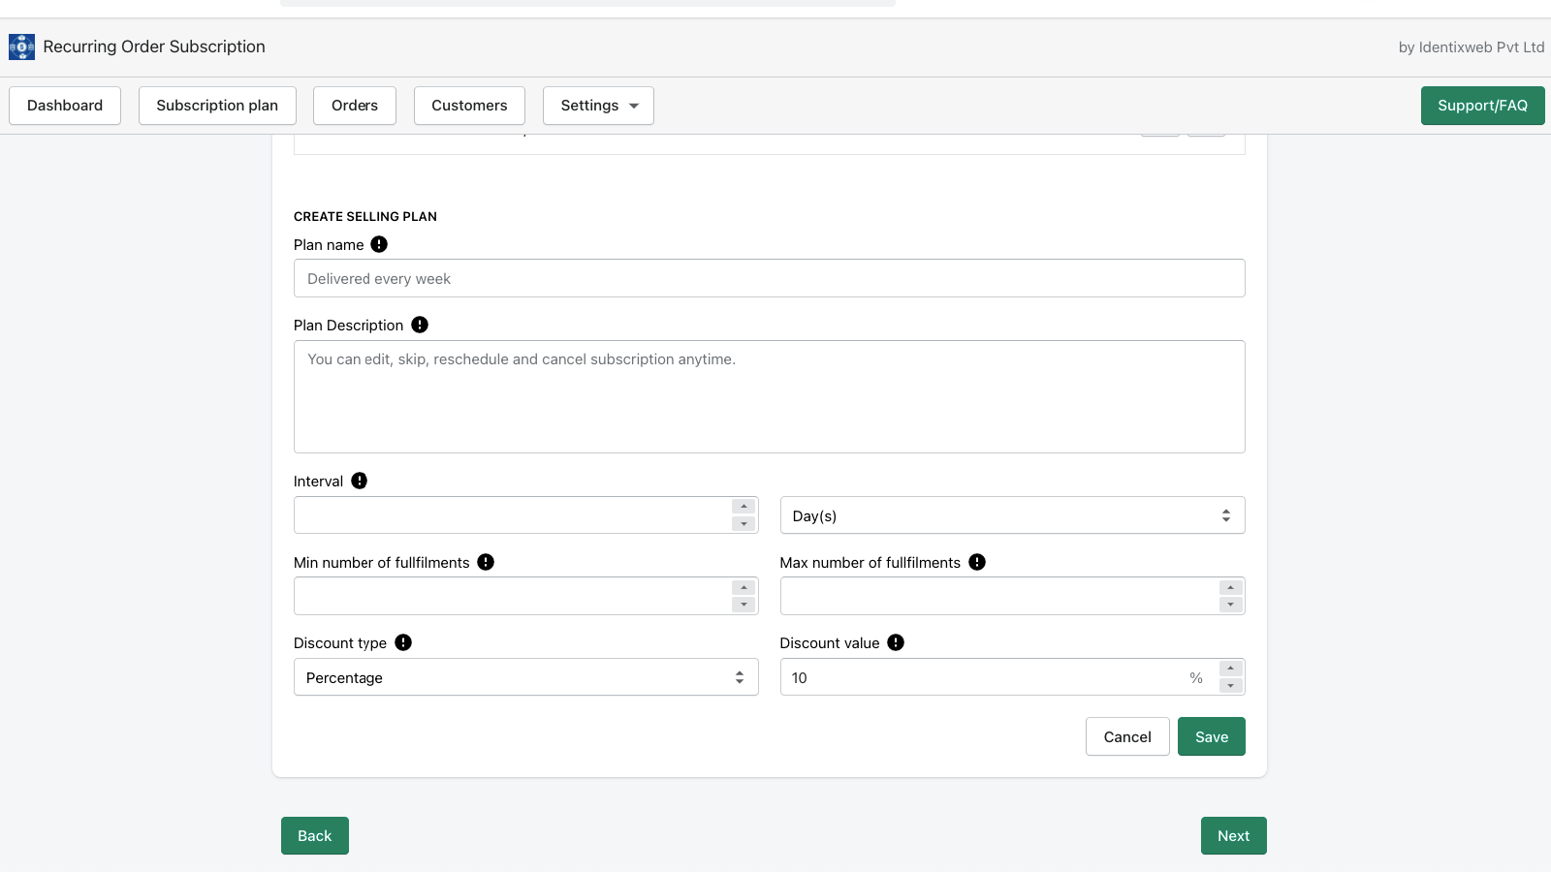Screen dimensions: 1551x872
Task: Click the Recurring Order Subscription app logo
Action: pos(21,47)
